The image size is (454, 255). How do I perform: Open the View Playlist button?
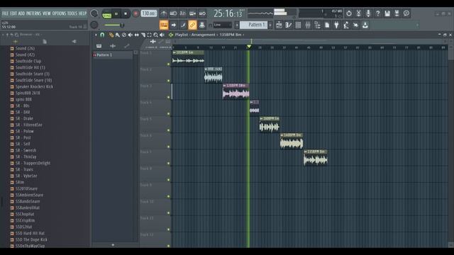click(x=279, y=25)
